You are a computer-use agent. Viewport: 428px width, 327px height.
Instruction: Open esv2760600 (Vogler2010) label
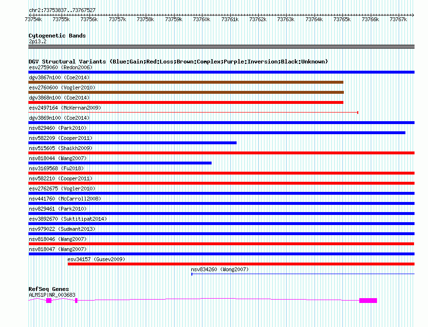click(62, 88)
